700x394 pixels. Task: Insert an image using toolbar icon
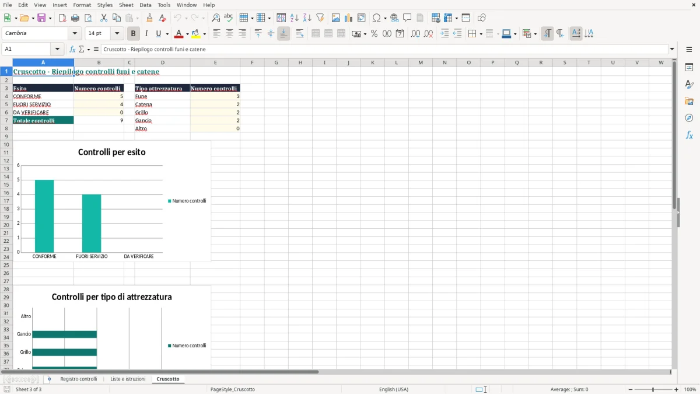(x=336, y=18)
